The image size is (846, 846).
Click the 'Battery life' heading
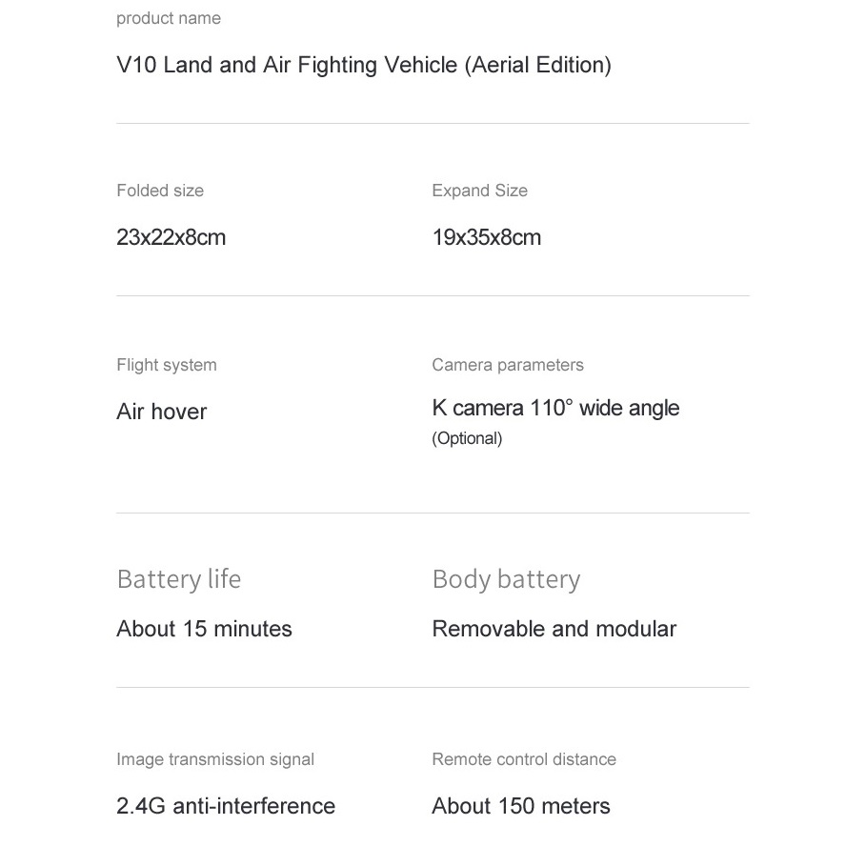pos(178,579)
